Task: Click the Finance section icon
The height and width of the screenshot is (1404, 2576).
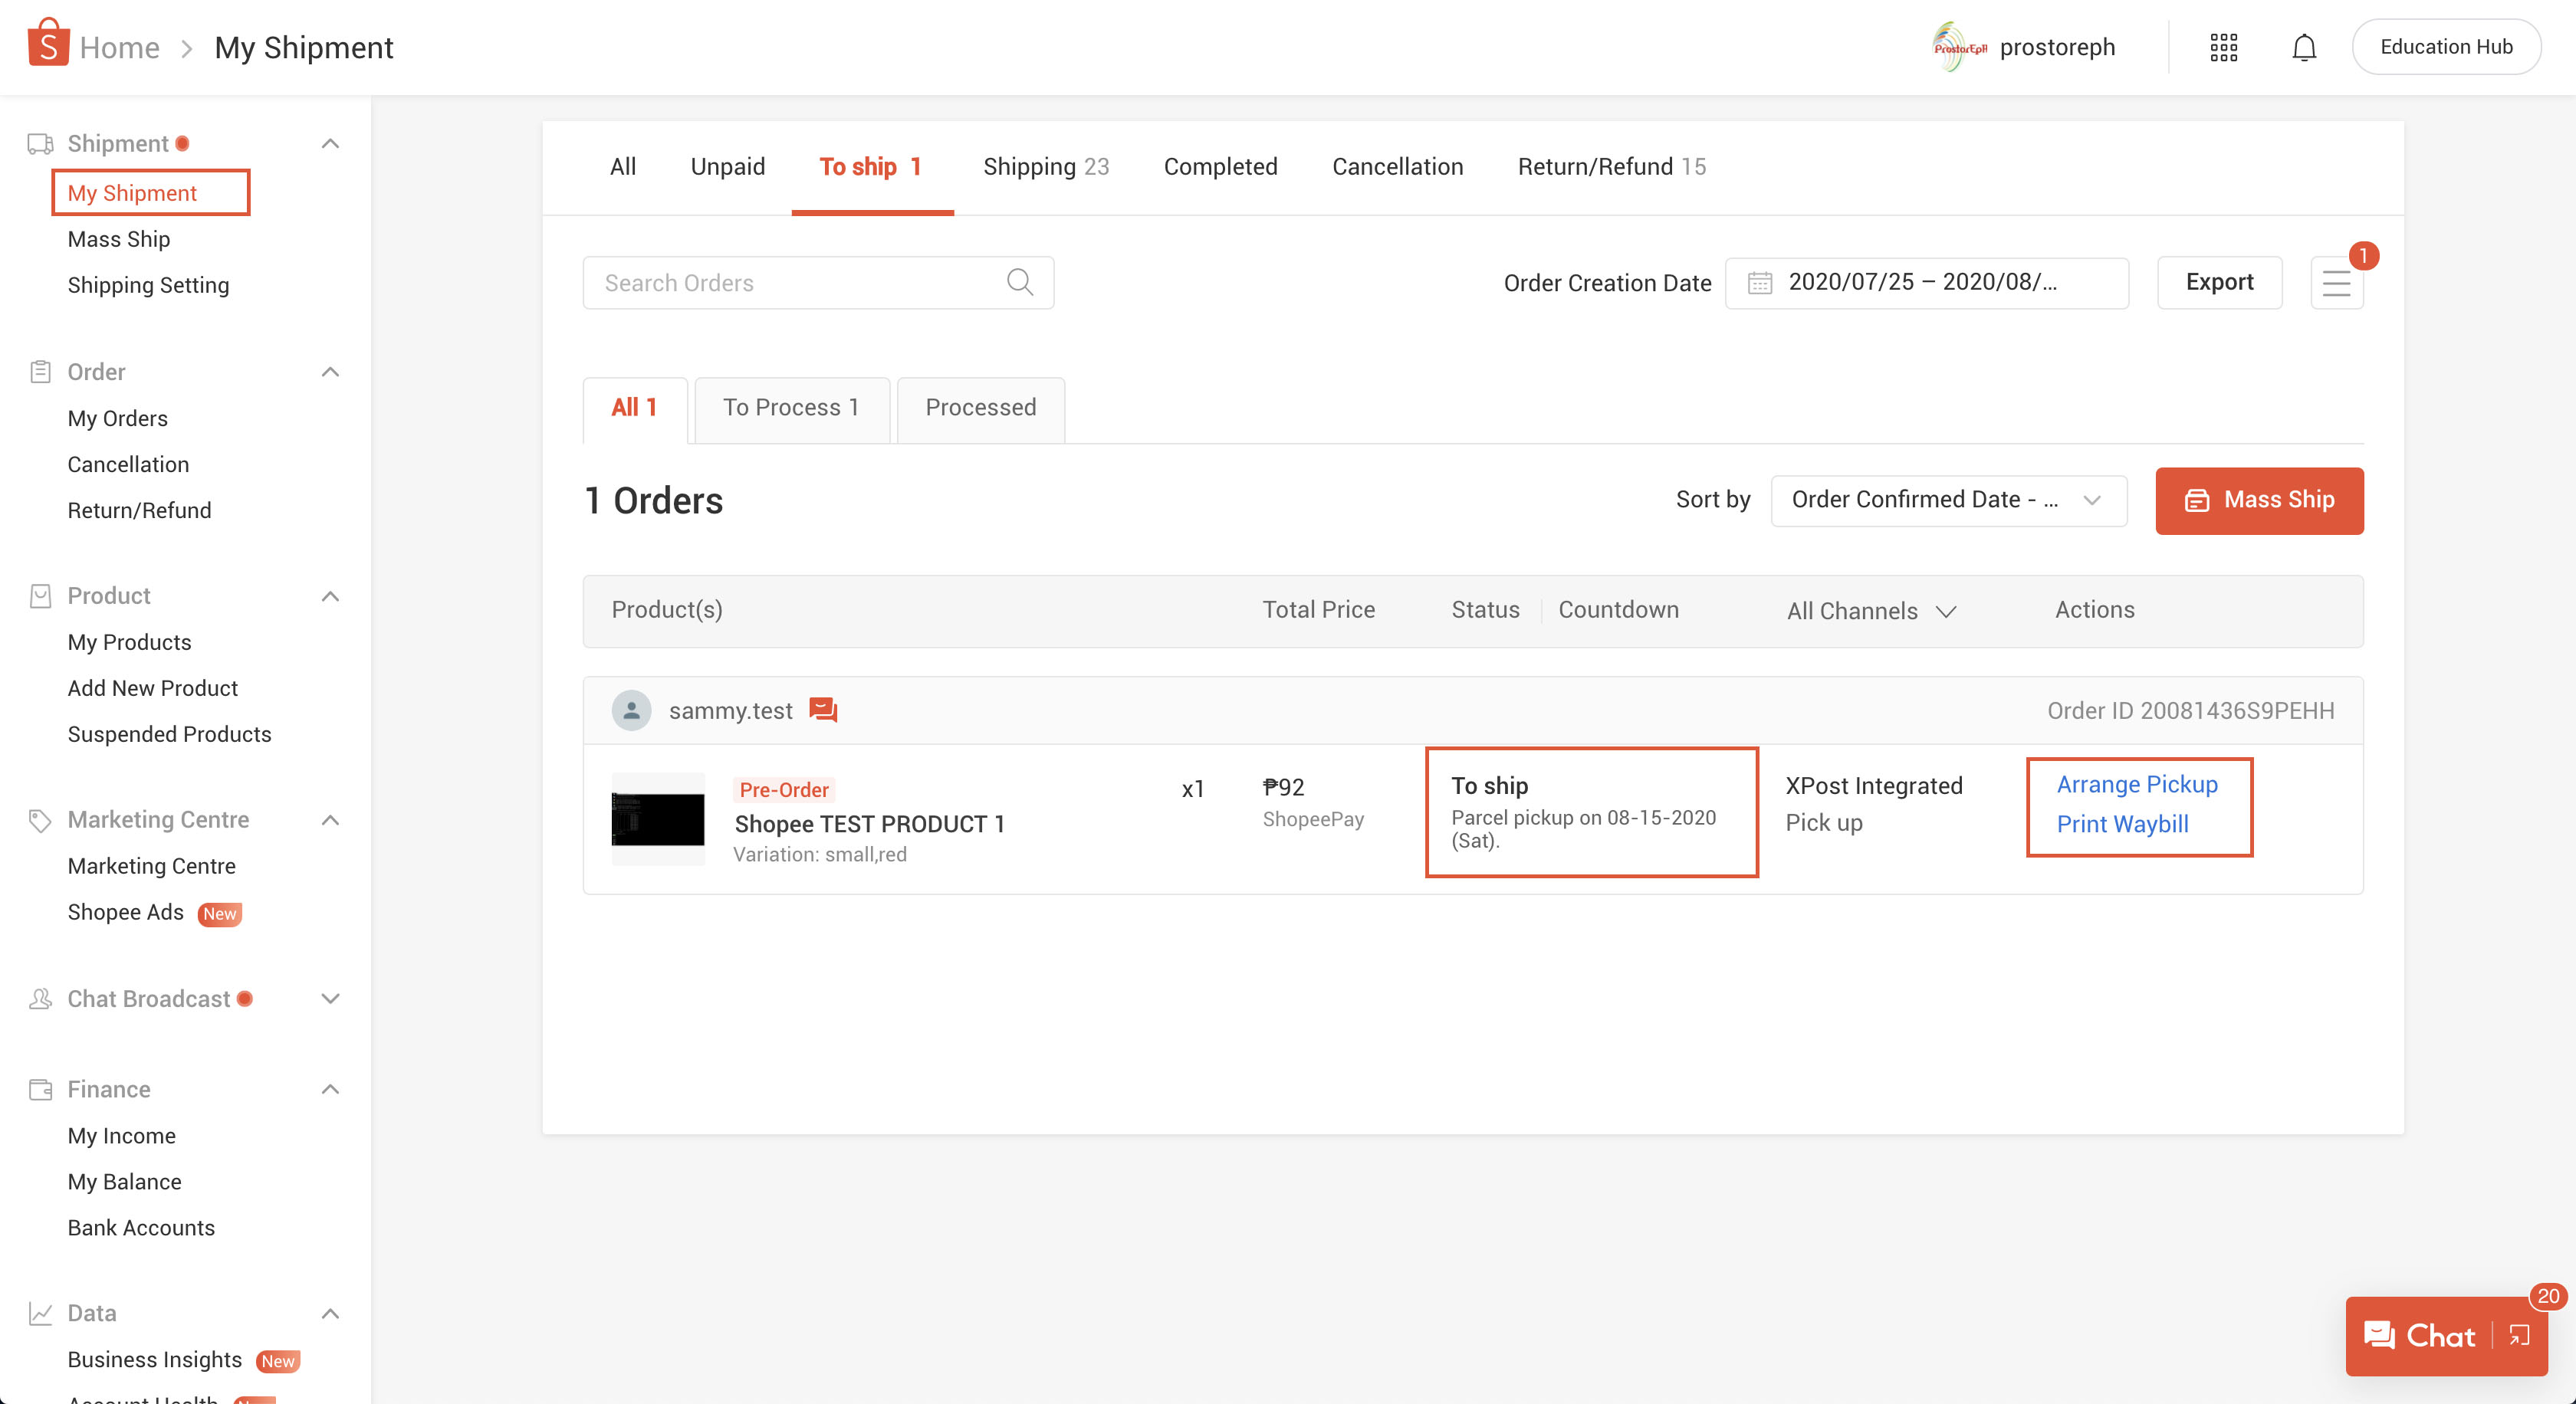Action: click(40, 1087)
